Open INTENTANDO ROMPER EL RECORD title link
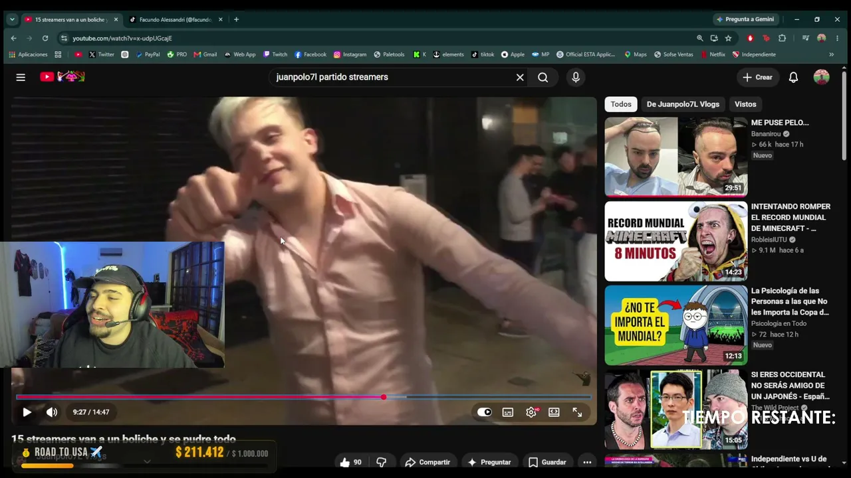The height and width of the screenshot is (478, 851). pyautogui.click(x=790, y=218)
